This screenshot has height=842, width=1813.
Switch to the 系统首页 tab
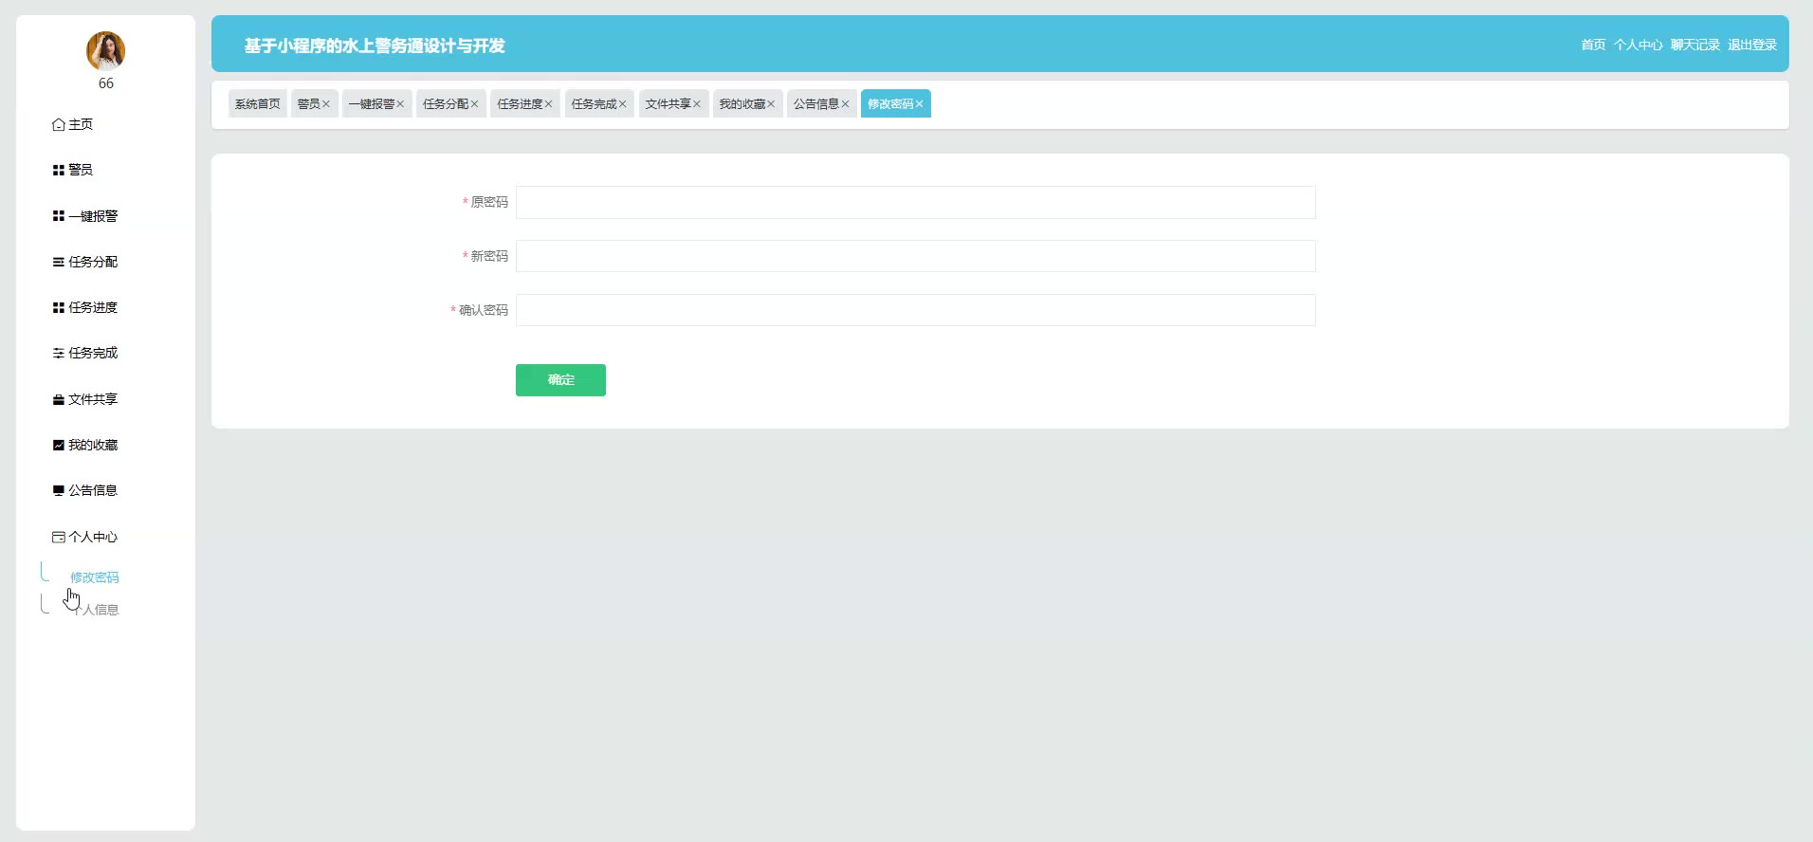coord(258,103)
